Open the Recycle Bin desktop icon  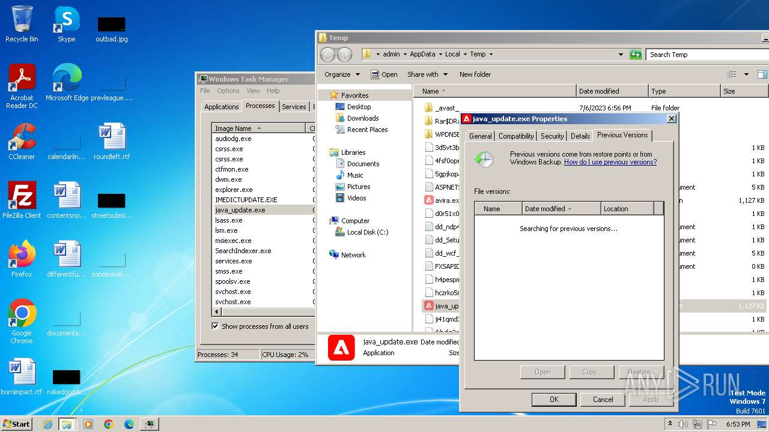22,24
